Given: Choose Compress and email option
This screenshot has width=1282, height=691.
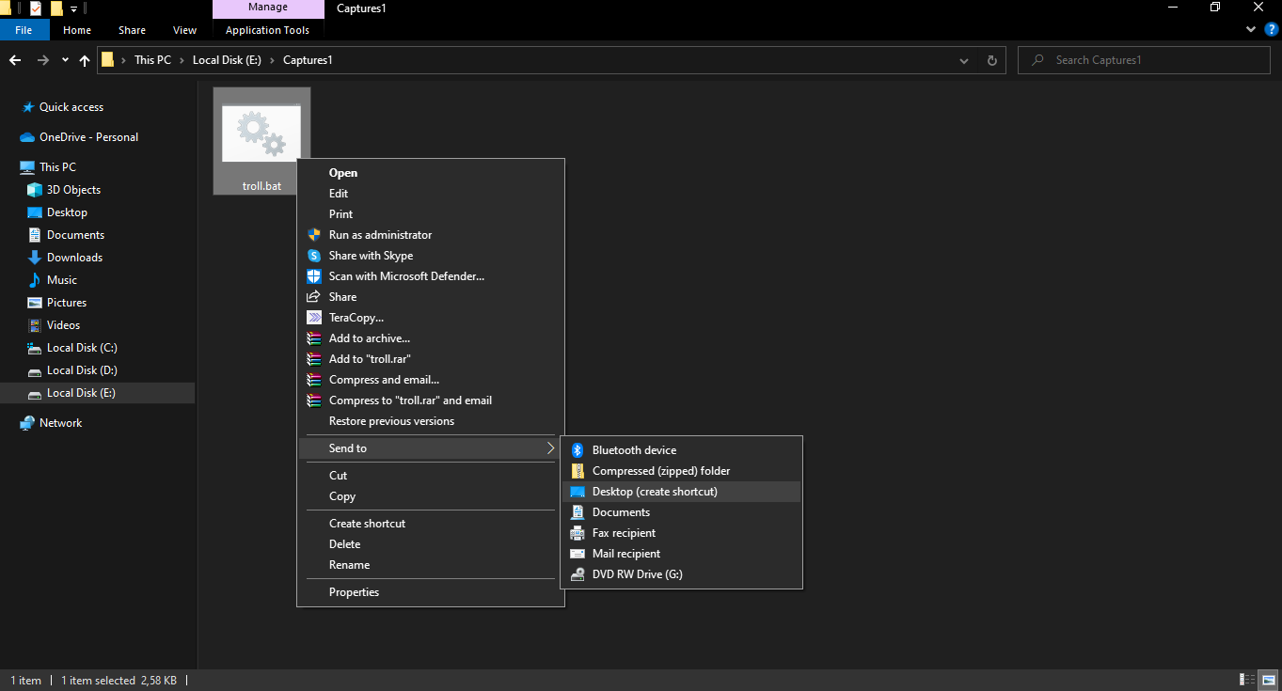Looking at the screenshot, I should [431, 380].
